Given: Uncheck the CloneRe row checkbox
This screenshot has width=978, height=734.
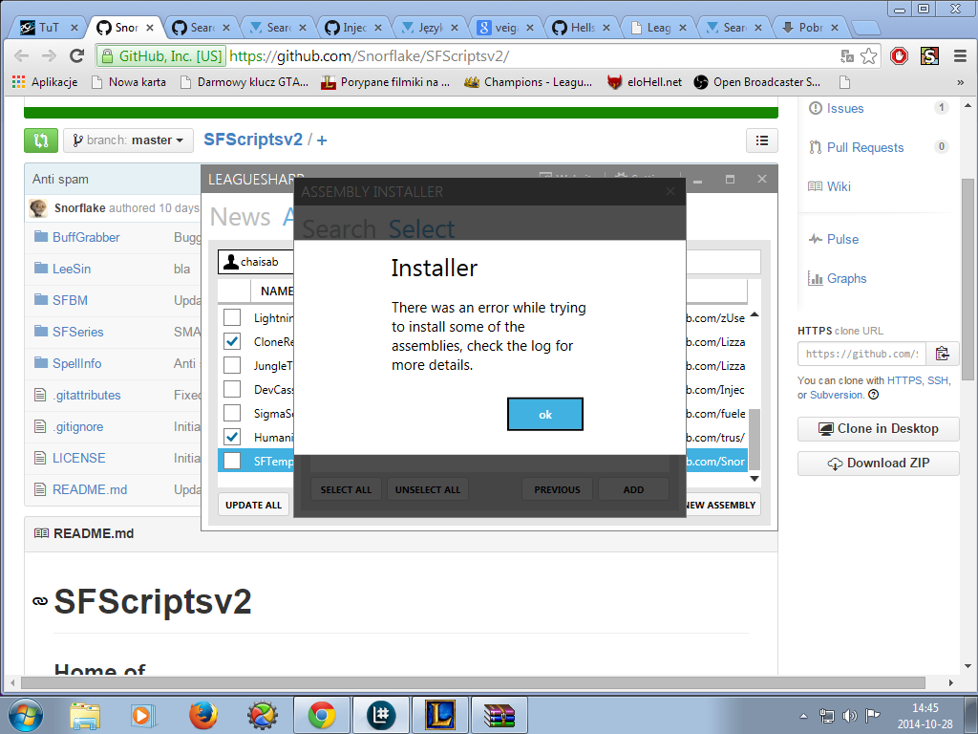Looking at the screenshot, I should pos(232,341).
